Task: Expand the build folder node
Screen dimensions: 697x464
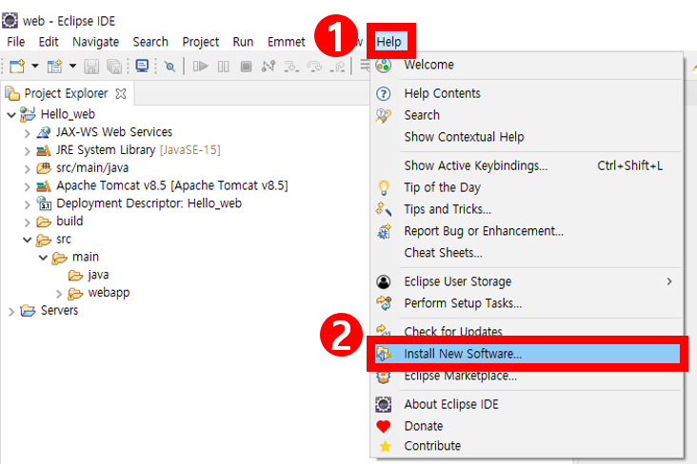Action: pyautogui.click(x=27, y=222)
